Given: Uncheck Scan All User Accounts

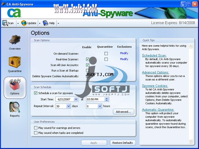Looking at the screenshot, I should (88, 65).
